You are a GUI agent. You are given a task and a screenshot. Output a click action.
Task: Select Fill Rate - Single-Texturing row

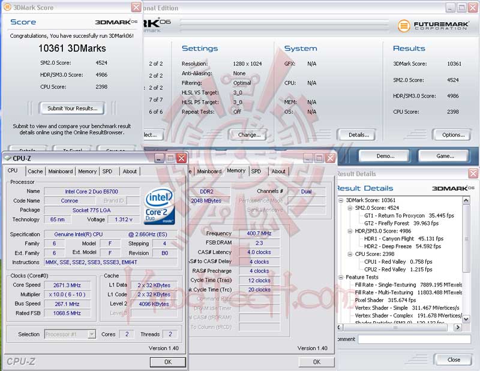409,285
